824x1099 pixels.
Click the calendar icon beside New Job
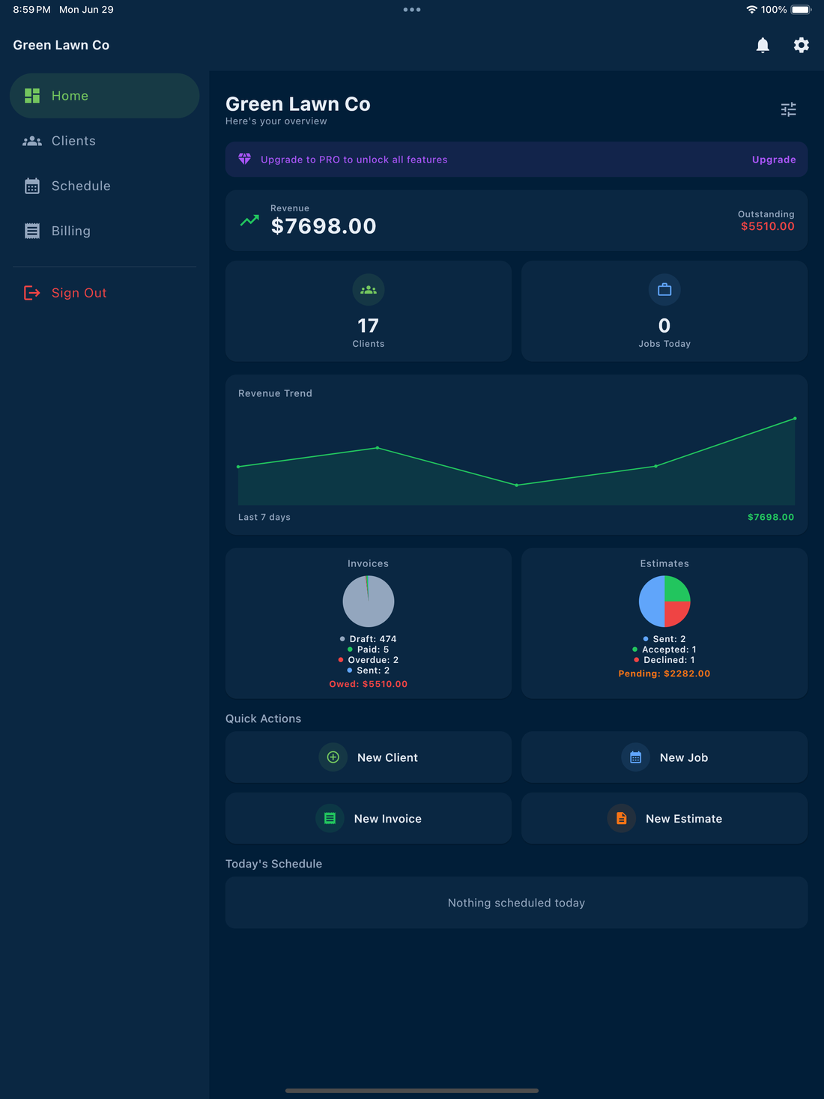635,757
